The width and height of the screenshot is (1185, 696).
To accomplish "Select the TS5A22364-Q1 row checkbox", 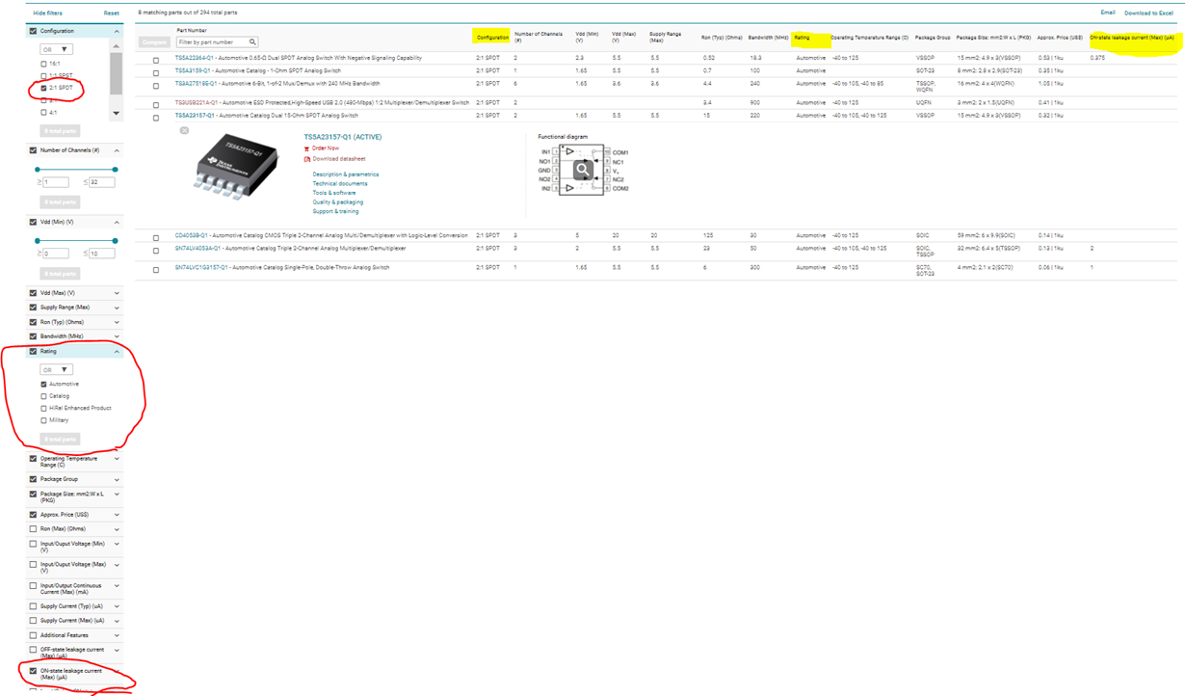I will 156,60.
